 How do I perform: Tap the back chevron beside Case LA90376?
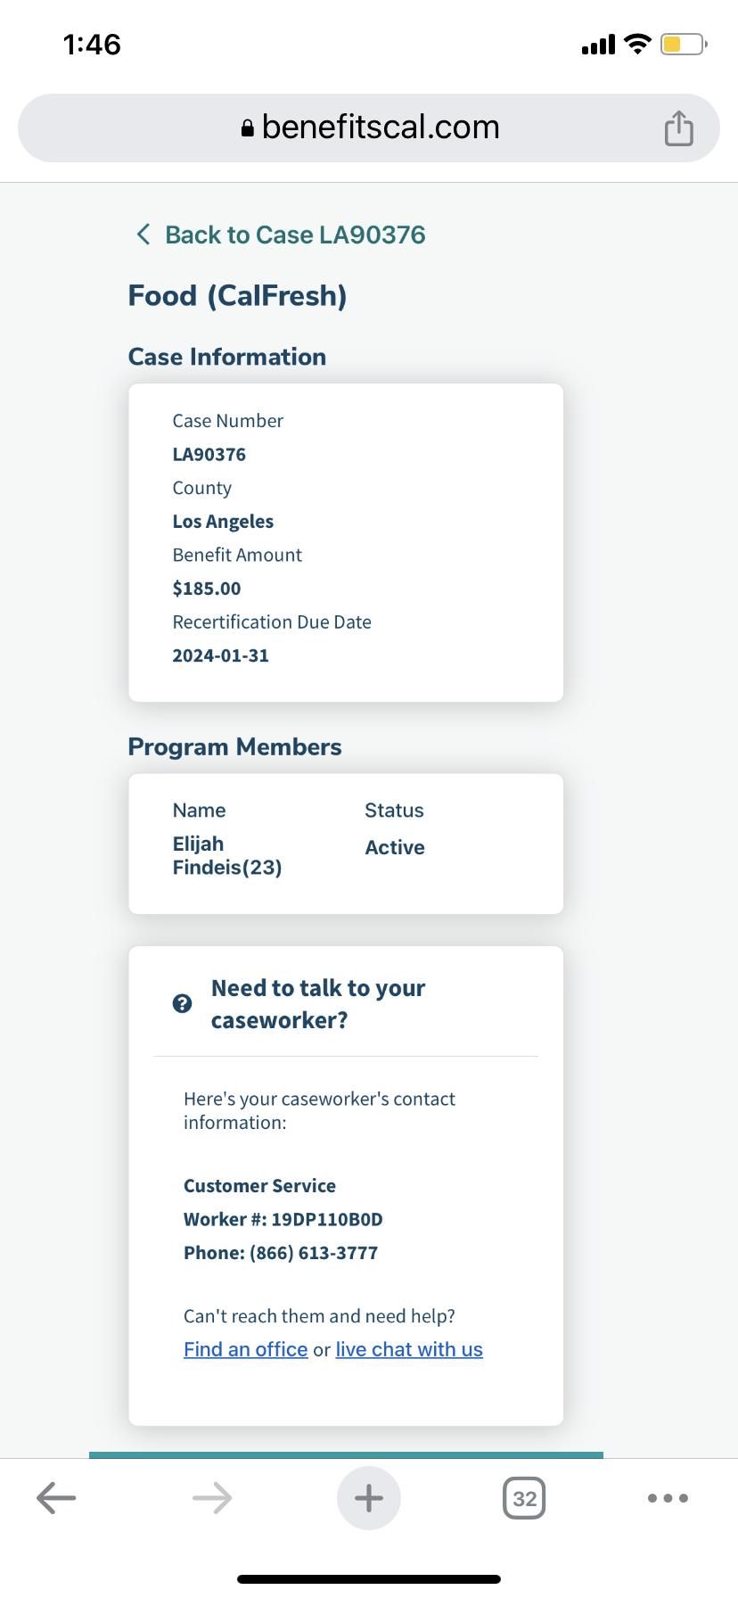pyautogui.click(x=143, y=235)
